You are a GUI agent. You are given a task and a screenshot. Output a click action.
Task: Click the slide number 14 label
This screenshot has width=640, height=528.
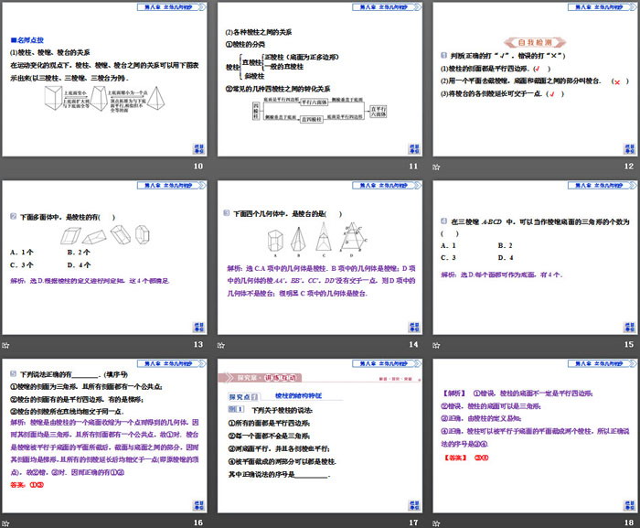413,345
